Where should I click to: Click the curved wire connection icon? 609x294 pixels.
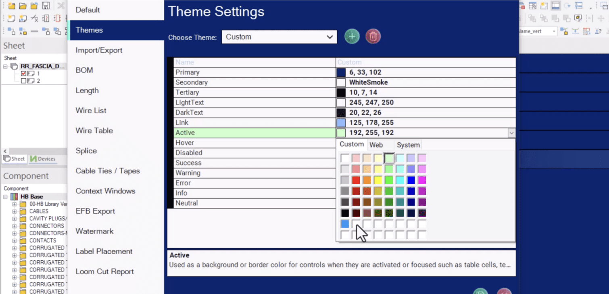pos(57,31)
